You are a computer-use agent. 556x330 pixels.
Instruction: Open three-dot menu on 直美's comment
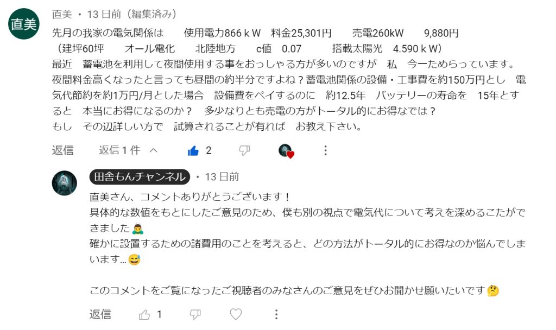[x=326, y=151]
